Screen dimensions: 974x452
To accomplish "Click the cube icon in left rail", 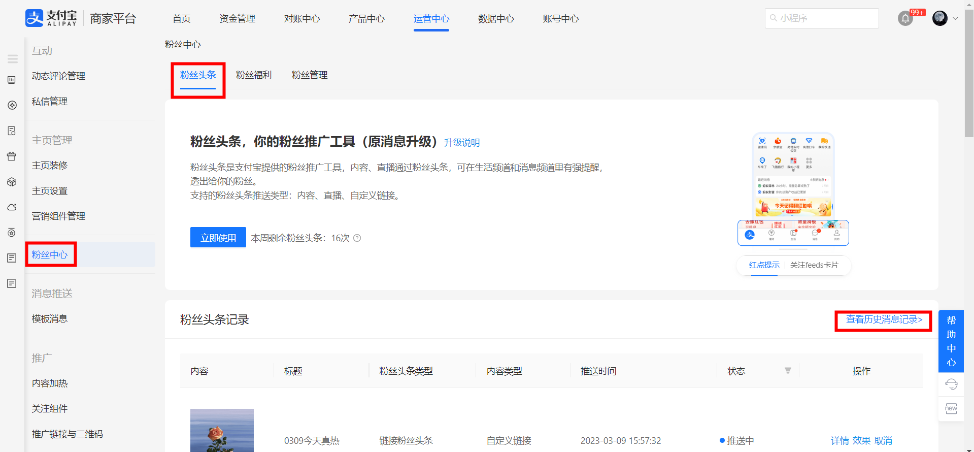I will coord(12,182).
